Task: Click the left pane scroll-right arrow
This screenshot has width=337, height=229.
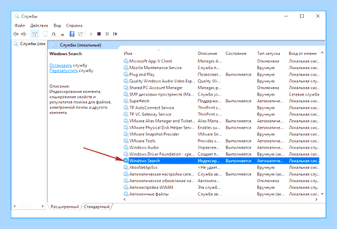Action: (x=42, y=206)
